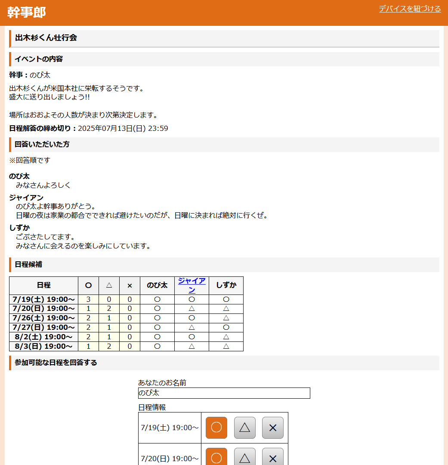
Task: Click the デバイスを紐づける link
Action: tap(410, 9)
